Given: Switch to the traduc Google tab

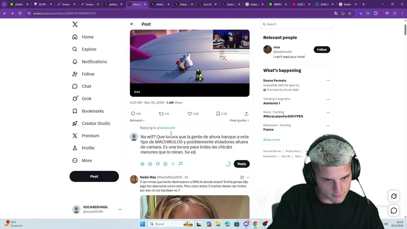Looking at the screenshot, I should [x=255, y=4].
